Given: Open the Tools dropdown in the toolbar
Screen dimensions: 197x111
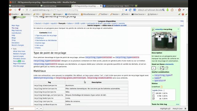Looking at the screenshot, I should [x=125, y=14].
